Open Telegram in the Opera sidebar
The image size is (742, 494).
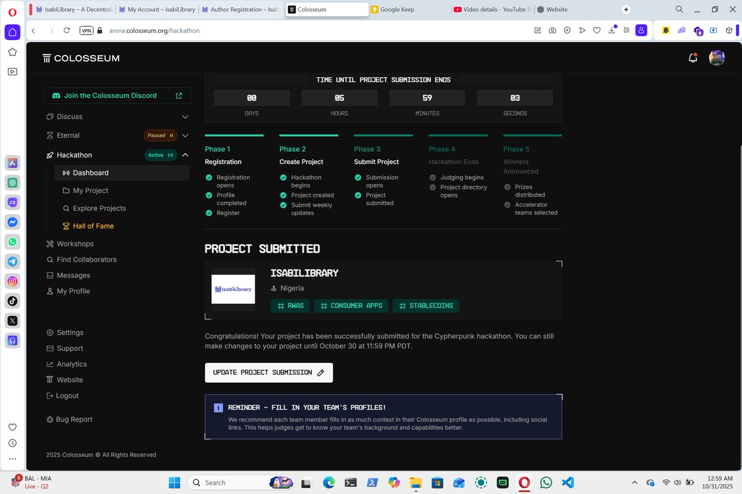12,261
